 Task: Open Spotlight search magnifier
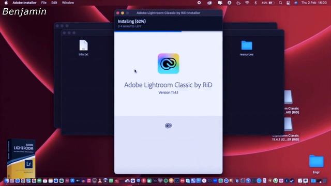click(x=280, y=3)
